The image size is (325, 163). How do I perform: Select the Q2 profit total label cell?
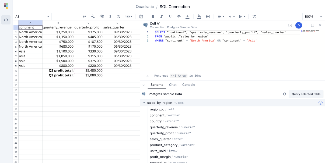(x=58, y=70)
